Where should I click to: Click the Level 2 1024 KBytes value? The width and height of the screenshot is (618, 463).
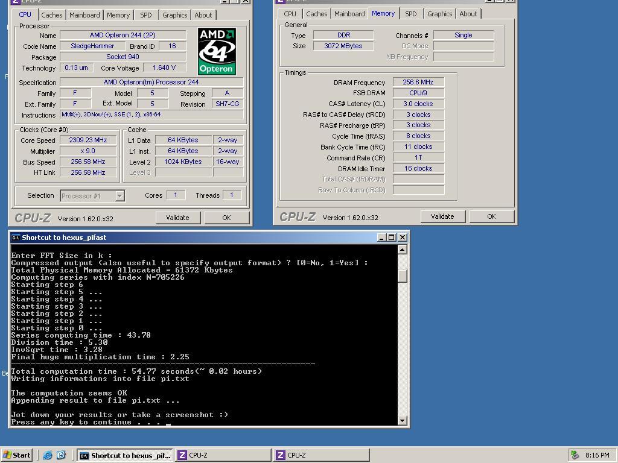pos(183,162)
